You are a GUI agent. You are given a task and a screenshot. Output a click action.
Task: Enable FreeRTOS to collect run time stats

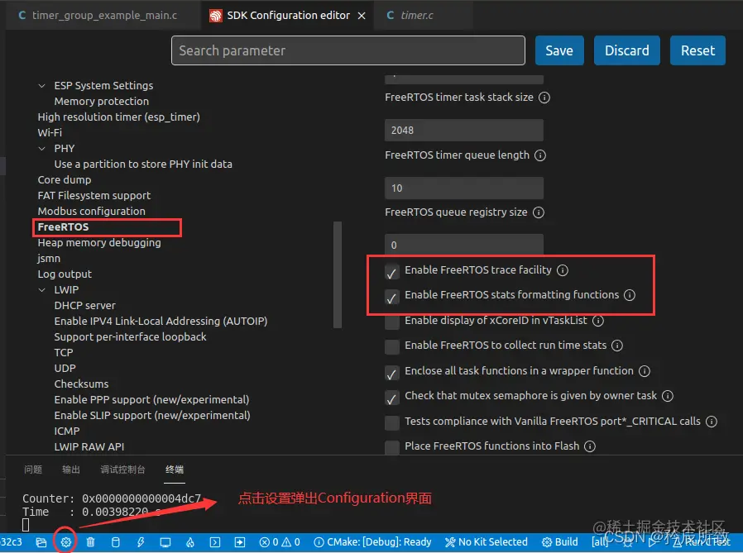pyautogui.click(x=392, y=346)
